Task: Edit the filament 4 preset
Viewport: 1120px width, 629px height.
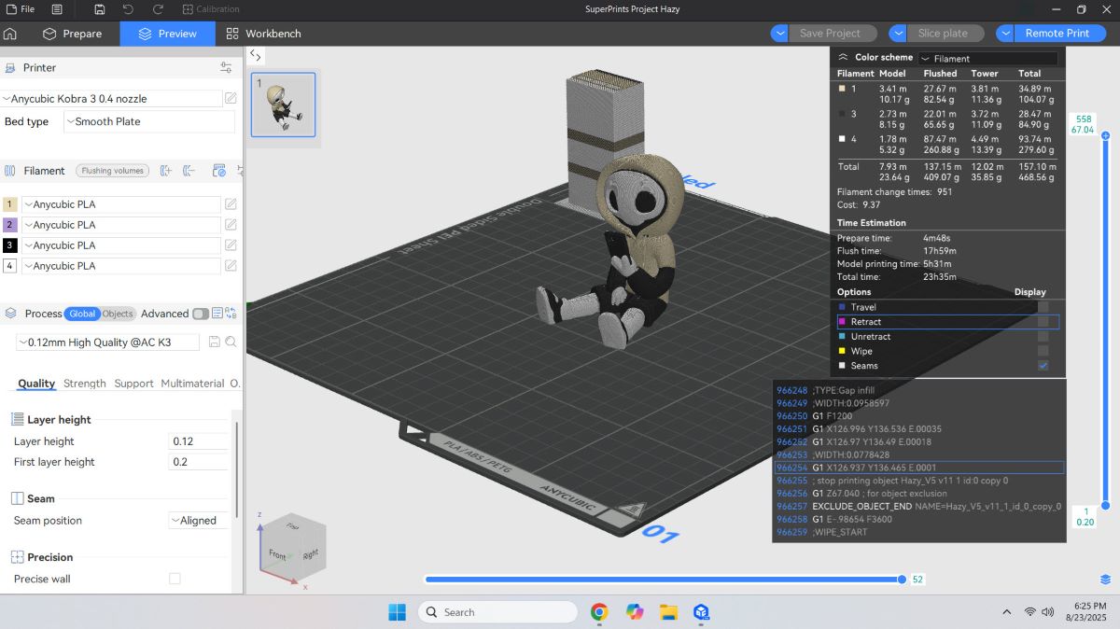Action: point(231,266)
